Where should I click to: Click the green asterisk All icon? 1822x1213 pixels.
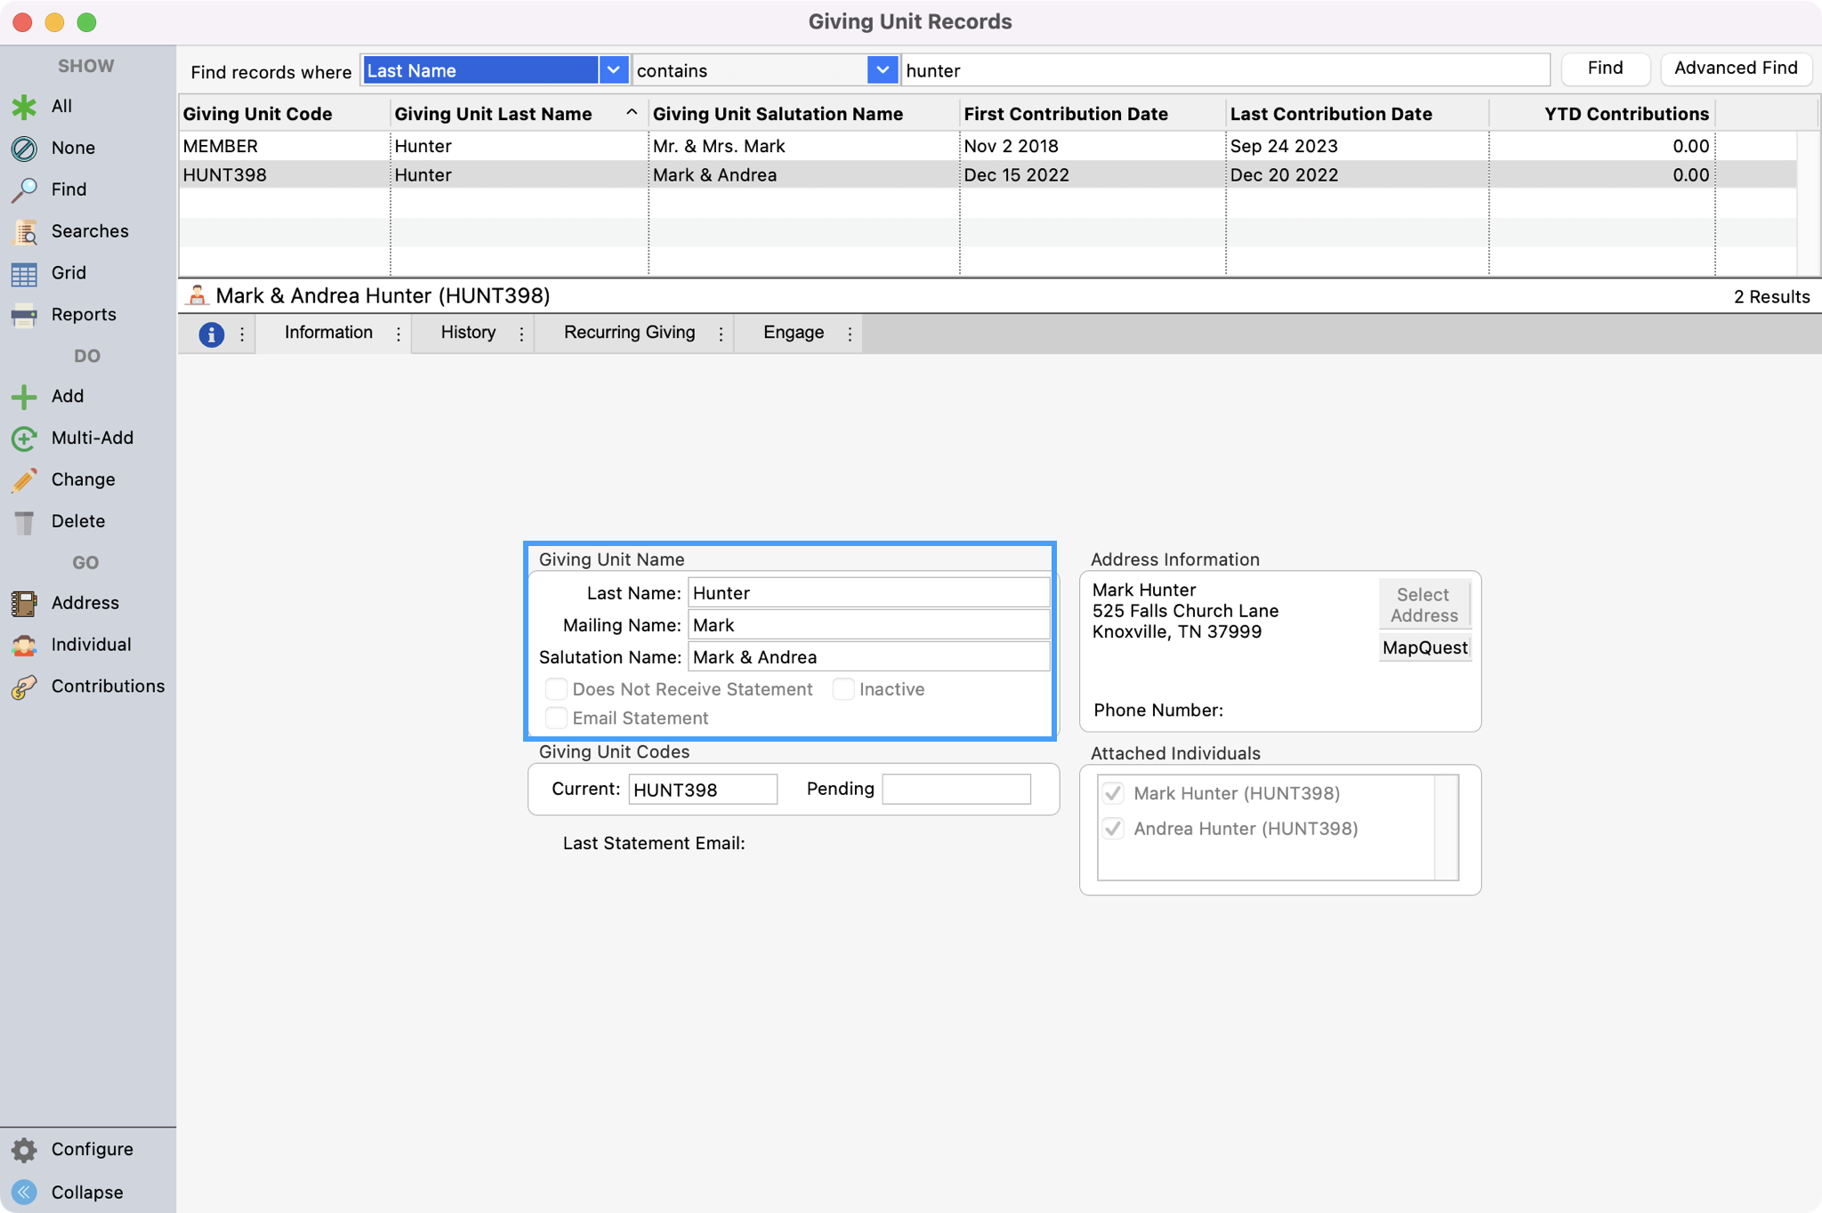pos(24,107)
